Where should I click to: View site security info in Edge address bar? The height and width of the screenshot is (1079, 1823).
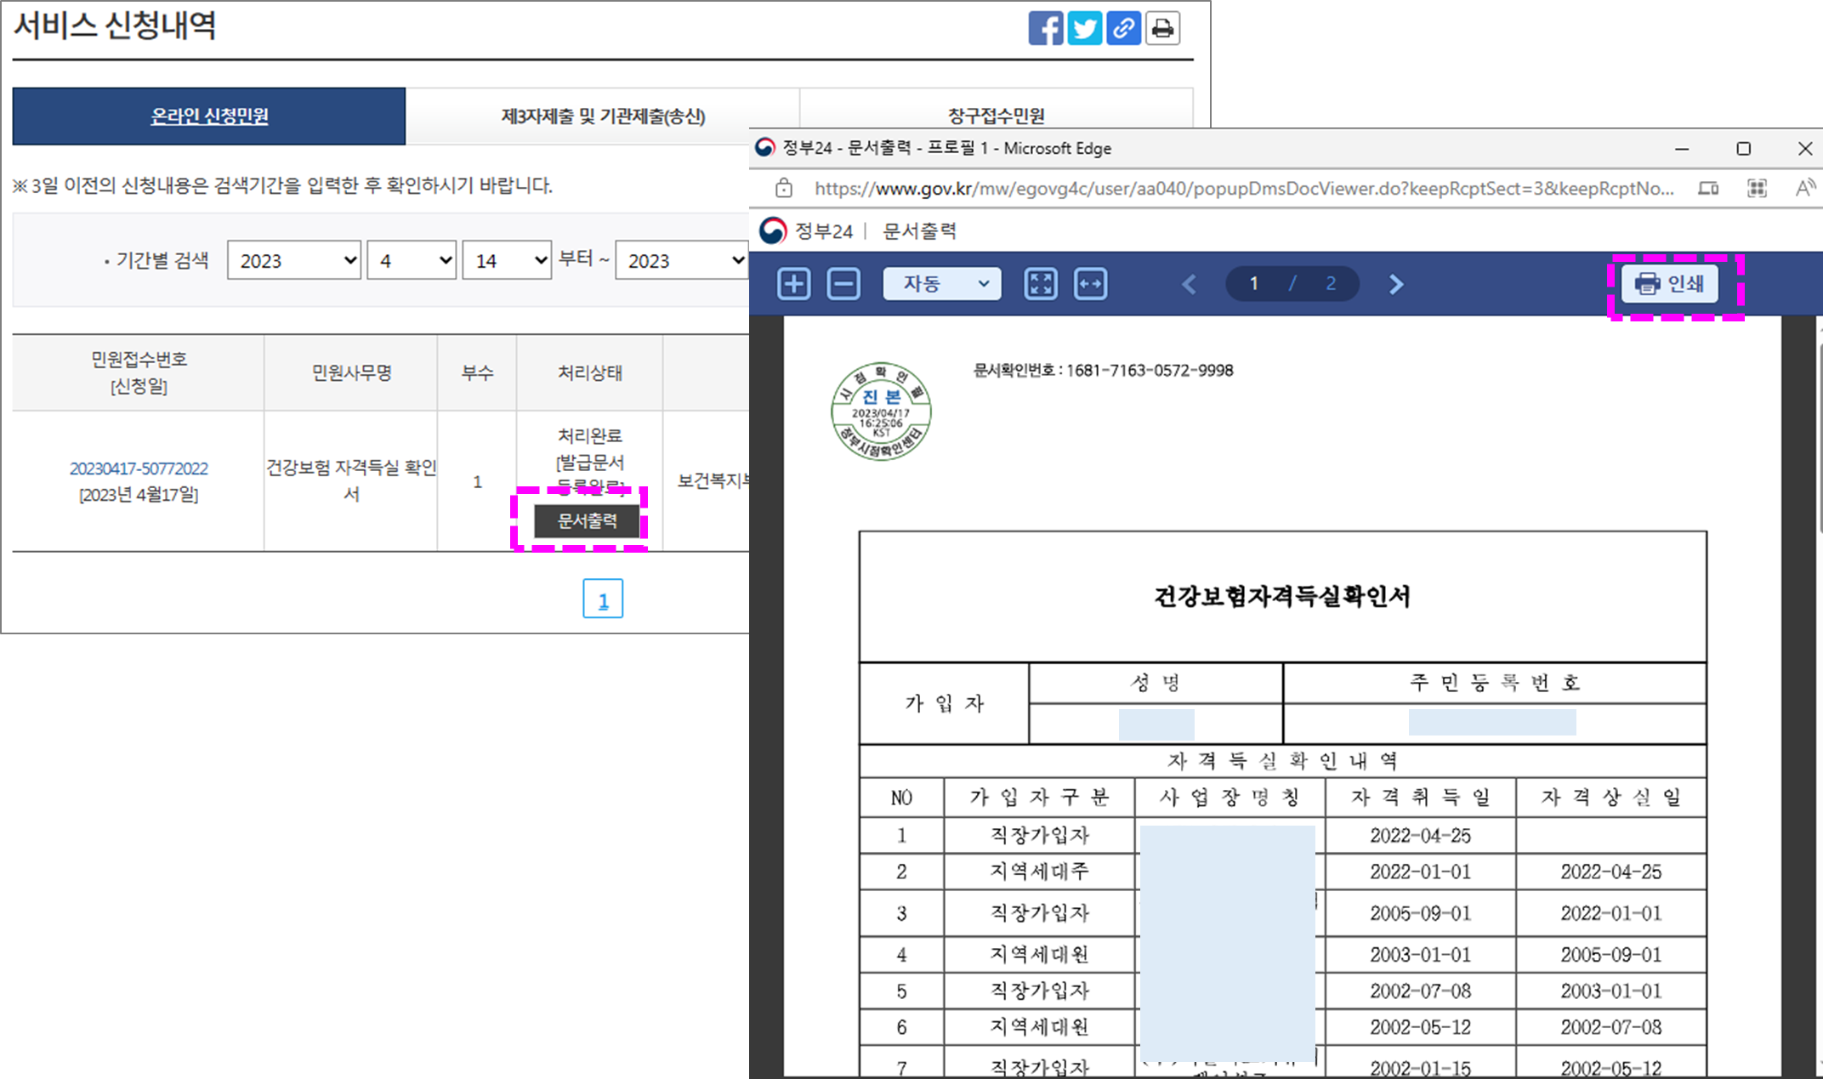[783, 188]
